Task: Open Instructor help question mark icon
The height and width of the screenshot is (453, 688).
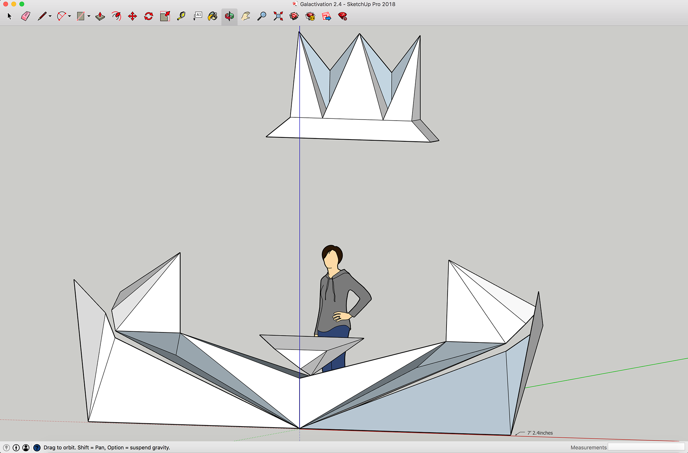Action: point(37,448)
